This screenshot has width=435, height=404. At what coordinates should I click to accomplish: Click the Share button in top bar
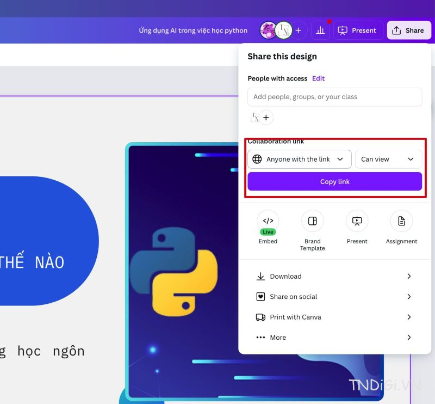[409, 30]
